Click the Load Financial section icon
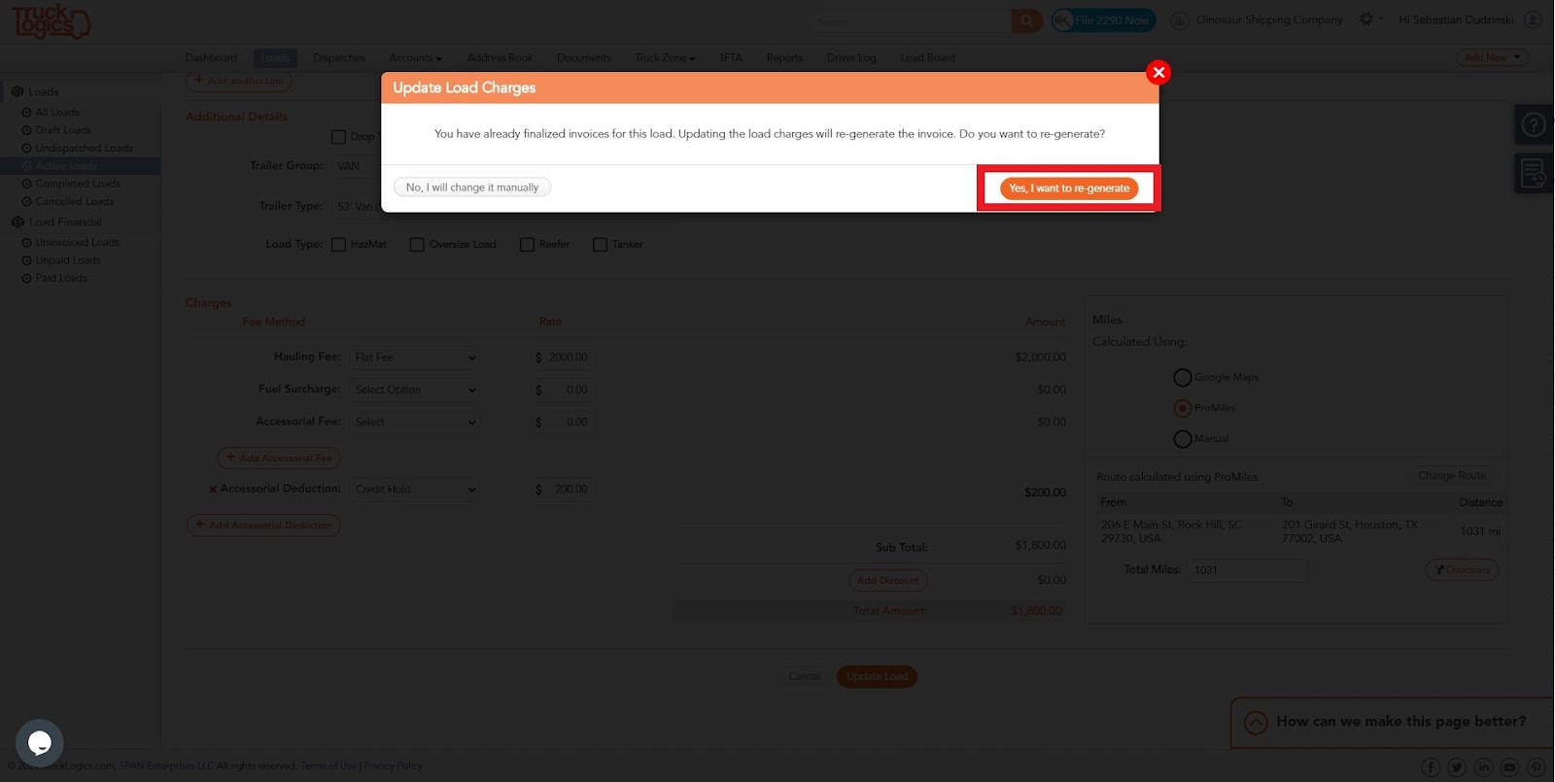This screenshot has width=1555, height=782. pyautogui.click(x=17, y=222)
